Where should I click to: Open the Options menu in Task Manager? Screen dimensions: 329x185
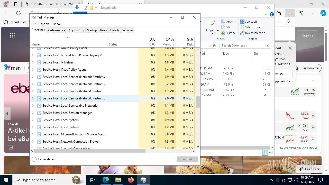tap(45, 24)
